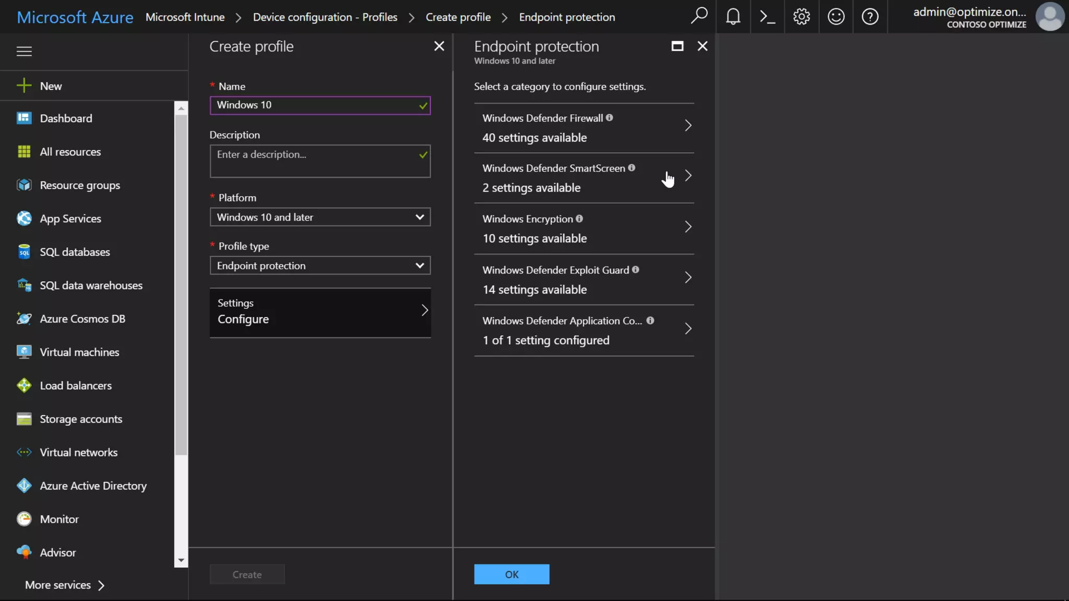Screen dimensions: 1069x601
Task: Click the Microsoft Azure logo text
Action: (x=75, y=17)
